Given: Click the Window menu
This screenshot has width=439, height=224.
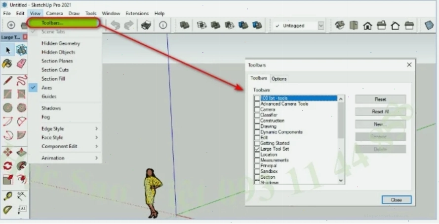Looking at the screenshot, I should pyautogui.click(x=111, y=13).
